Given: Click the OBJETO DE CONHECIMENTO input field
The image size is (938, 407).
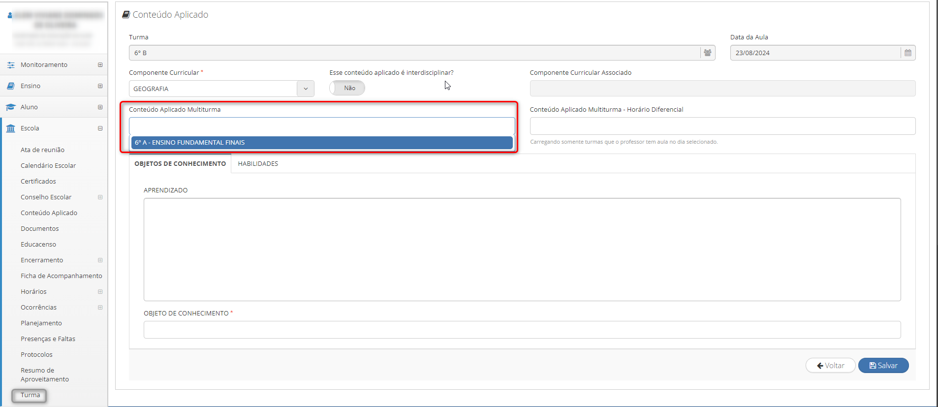Looking at the screenshot, I should click(x=522, y=330).
